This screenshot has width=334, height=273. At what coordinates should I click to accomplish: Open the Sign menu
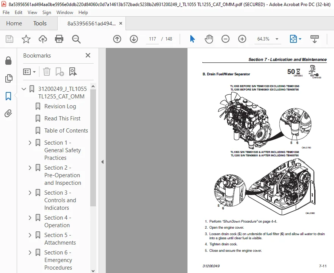pyautogui.click(x=47, y=12)
